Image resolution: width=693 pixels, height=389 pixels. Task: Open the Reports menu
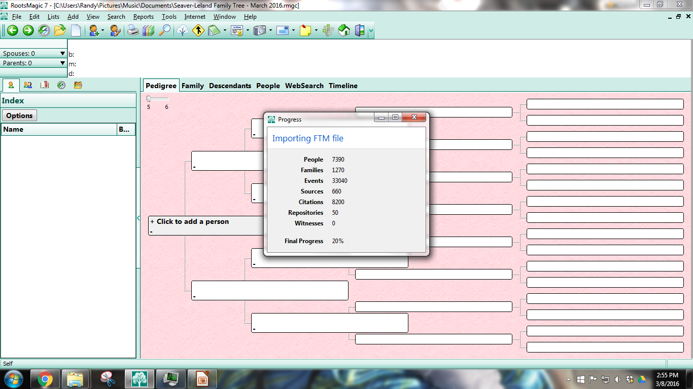coord(144,17)
